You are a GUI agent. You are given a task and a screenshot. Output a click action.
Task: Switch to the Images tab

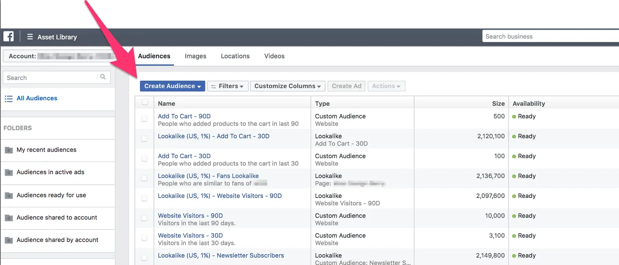click(195, 56)
